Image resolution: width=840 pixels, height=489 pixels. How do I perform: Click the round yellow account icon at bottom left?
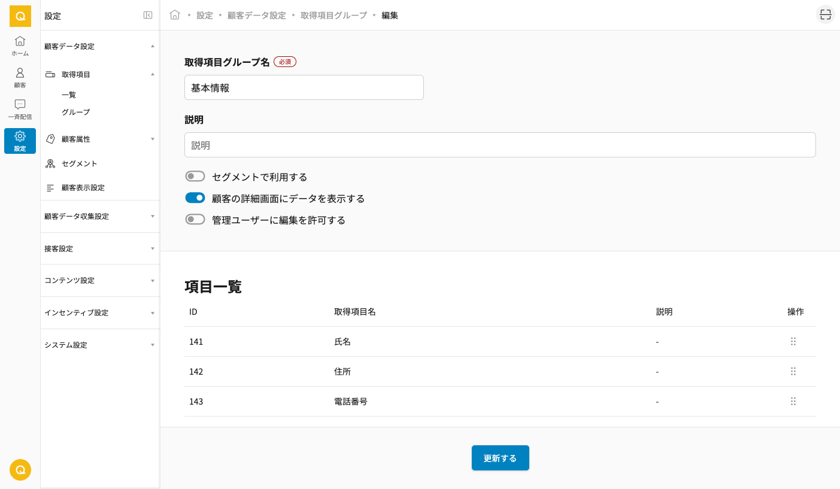click(x=20, y=470)
